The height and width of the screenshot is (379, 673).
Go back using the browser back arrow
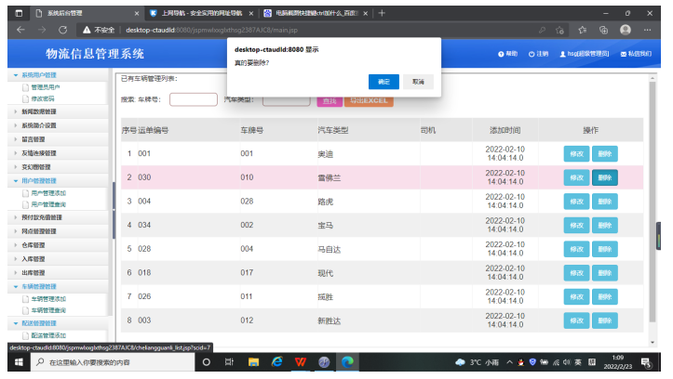click(x=20, y=30)
